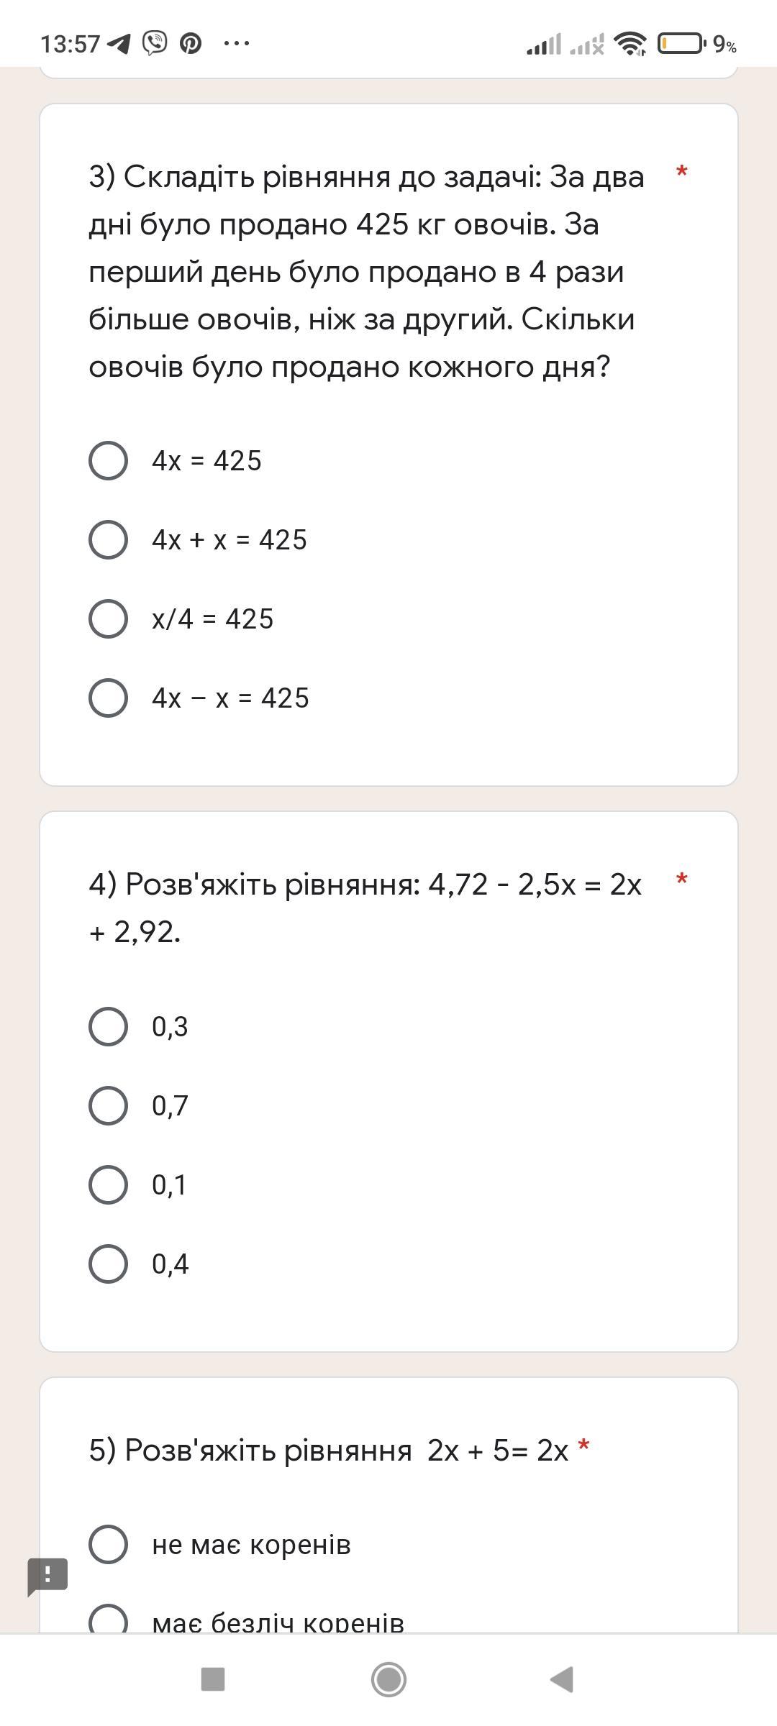
Task: Tap the Viber notification icon
Action: click(155, 43)
